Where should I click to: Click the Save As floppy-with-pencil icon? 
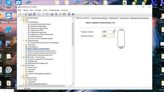pos(34,14)
